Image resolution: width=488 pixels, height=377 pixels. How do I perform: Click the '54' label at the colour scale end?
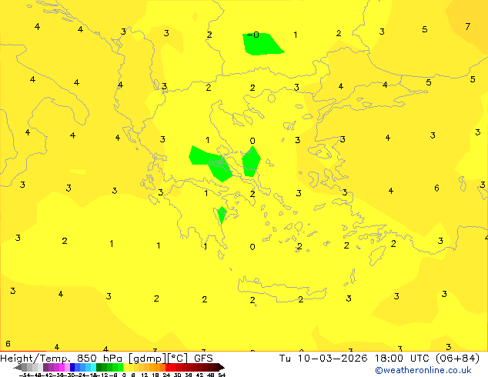(x=222, y=375)
